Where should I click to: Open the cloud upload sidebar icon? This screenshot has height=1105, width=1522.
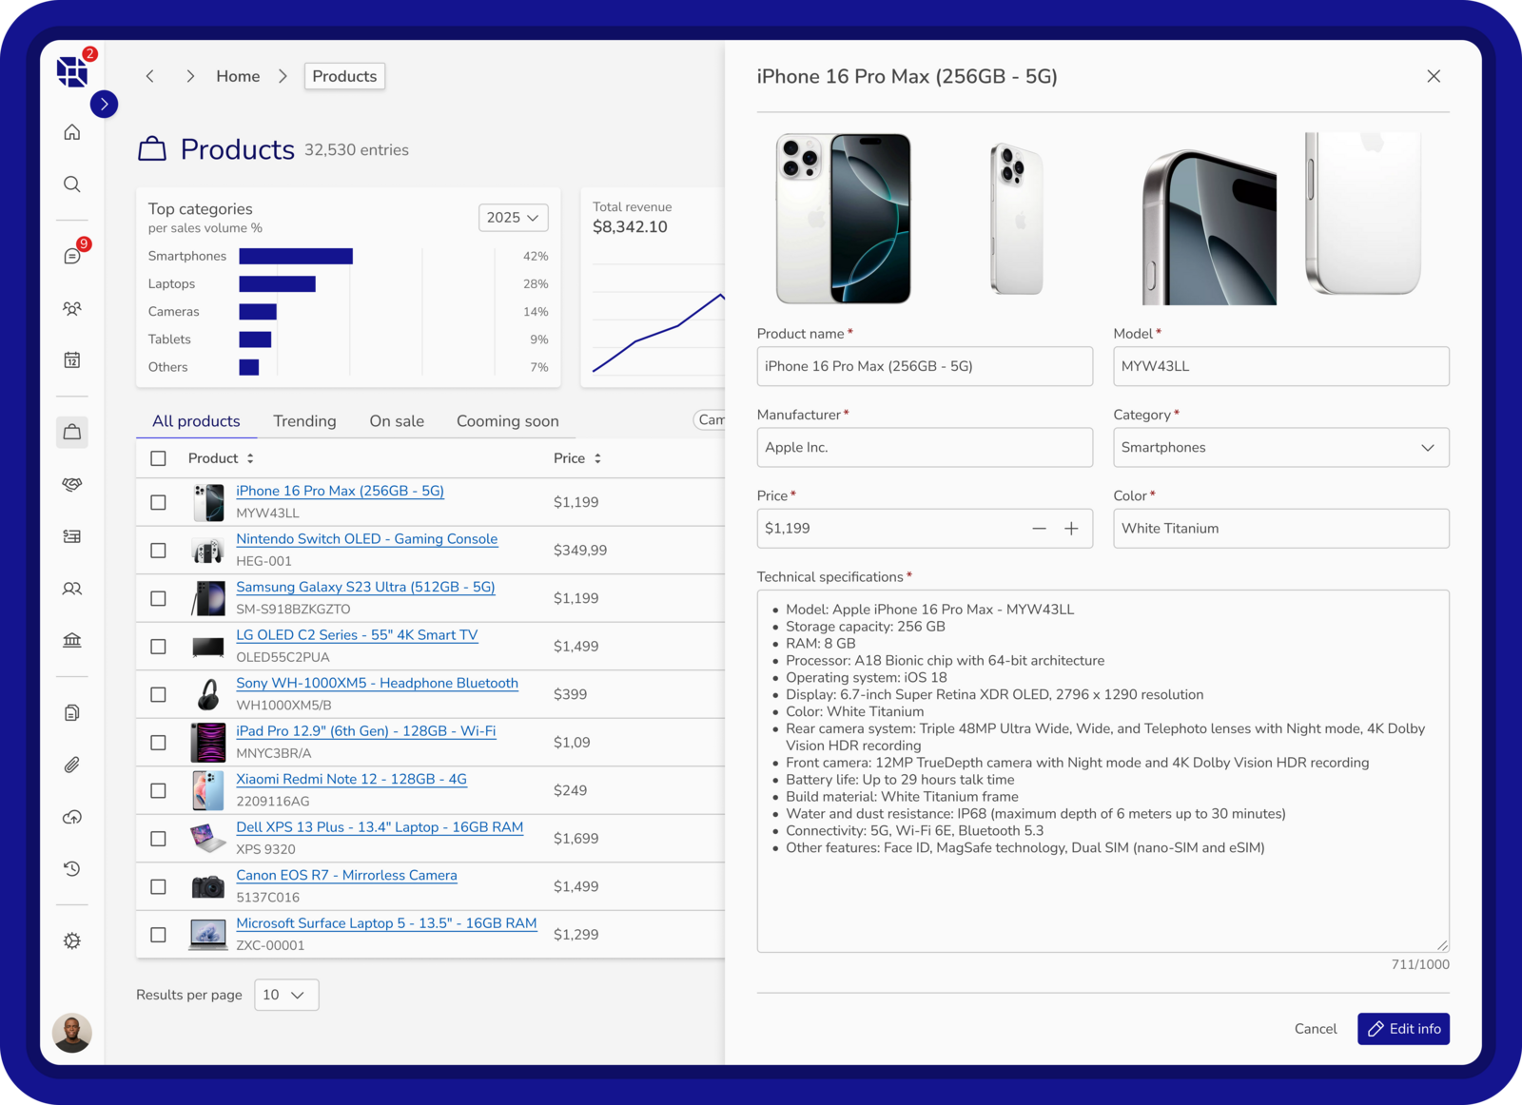click(72, 817)
